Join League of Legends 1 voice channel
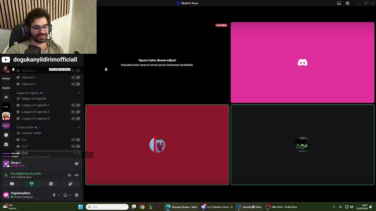This screenshot has height=211, width=376. (48, 105)
